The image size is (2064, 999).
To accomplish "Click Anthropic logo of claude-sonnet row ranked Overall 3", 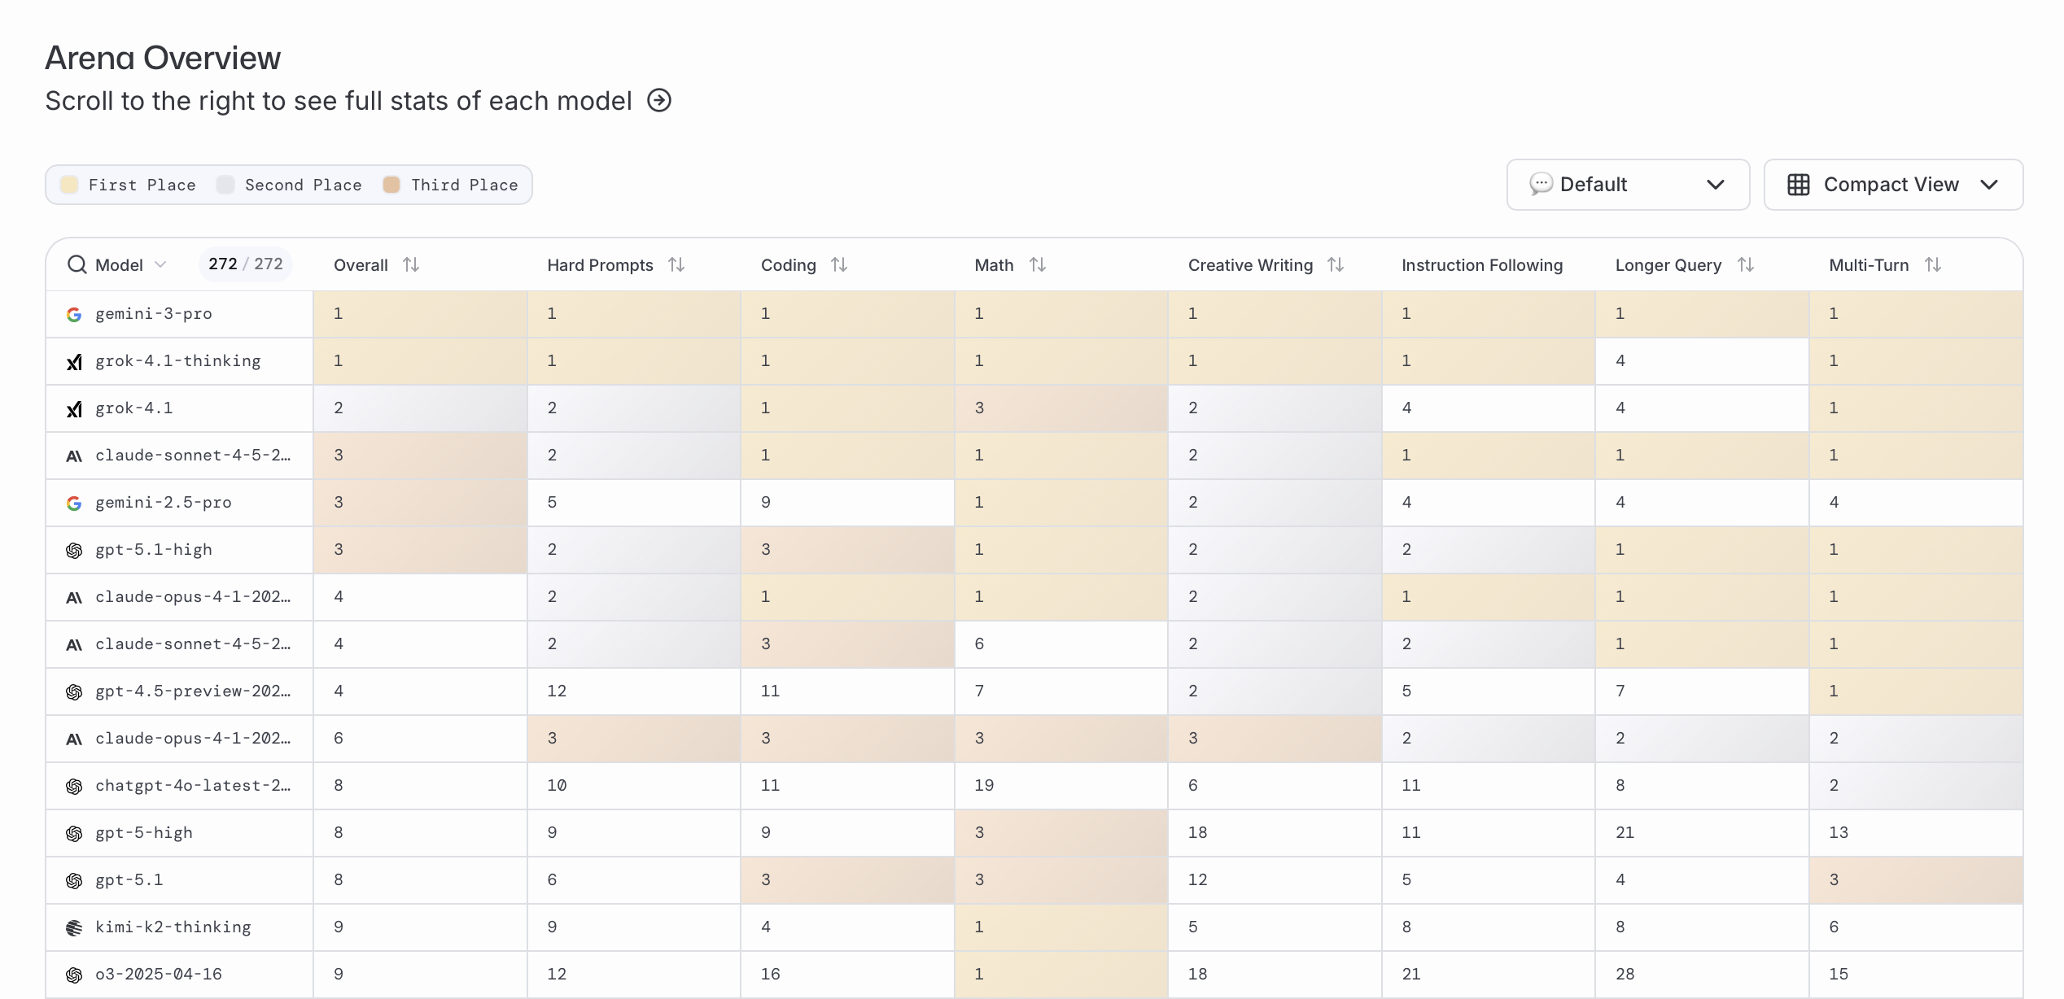I will click(x=74, y=456).
